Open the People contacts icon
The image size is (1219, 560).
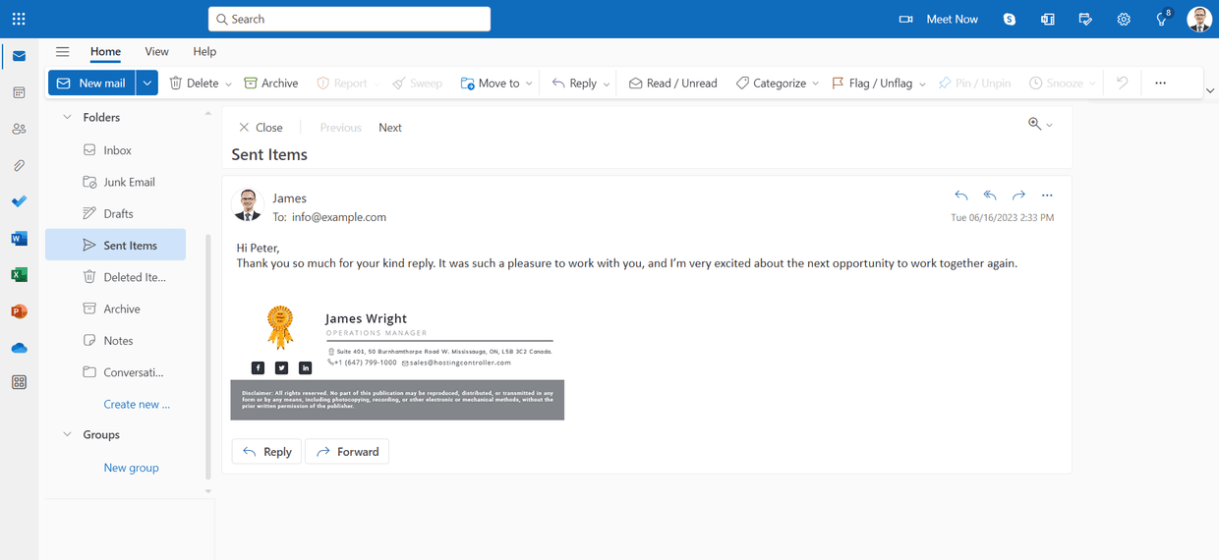click(x=19, y=129)
